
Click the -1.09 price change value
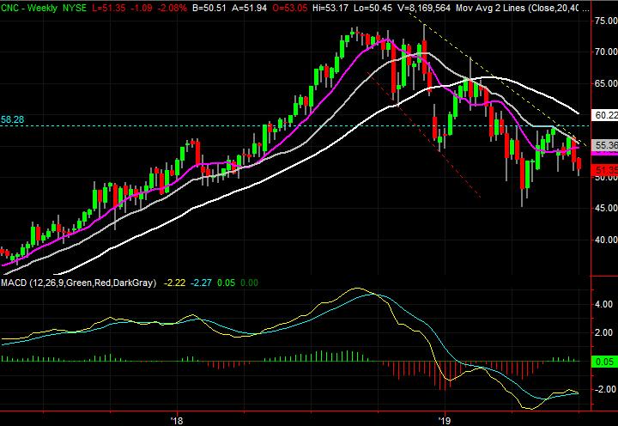click(142, 8)
